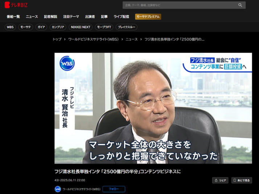
Task: Click the モーサテプレミアム button
Action: (148, 17)
